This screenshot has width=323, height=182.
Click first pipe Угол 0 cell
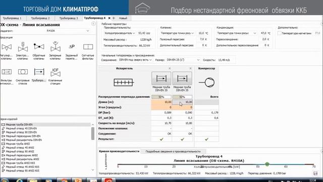(x=161, y=107)
